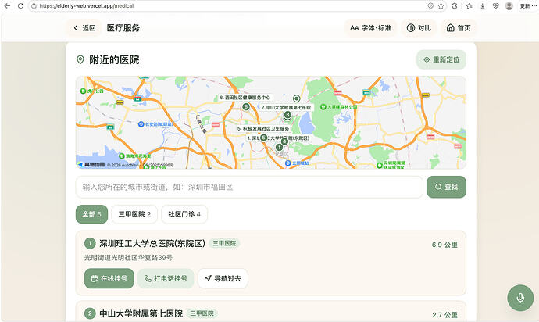Select the 全部 6 filter tab
This screenshot has width=539, height=322.
(91, 214)
